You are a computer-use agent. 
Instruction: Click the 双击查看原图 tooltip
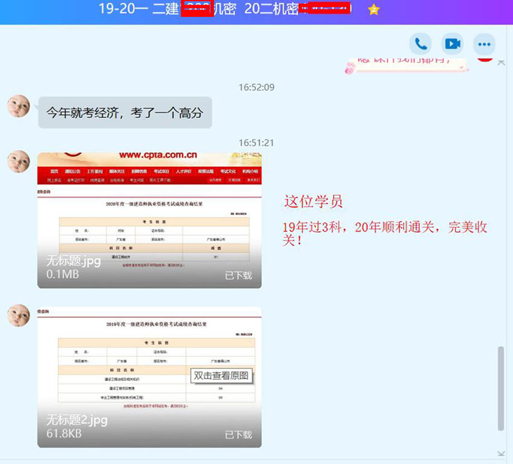(221, 375)
